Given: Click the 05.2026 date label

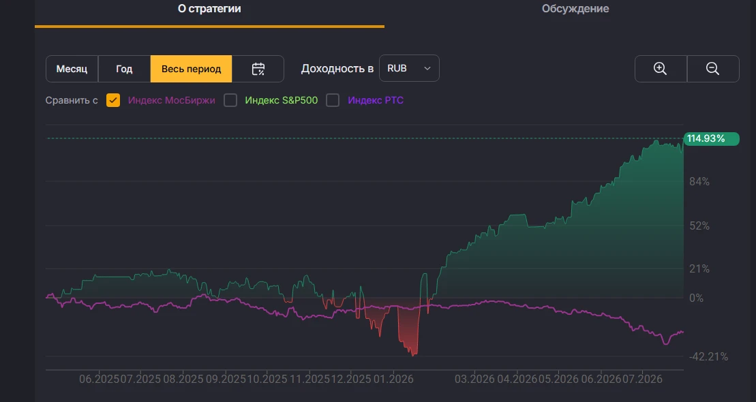Looking at the screenshot, I should pyautogui.click(x=558, y=380).
